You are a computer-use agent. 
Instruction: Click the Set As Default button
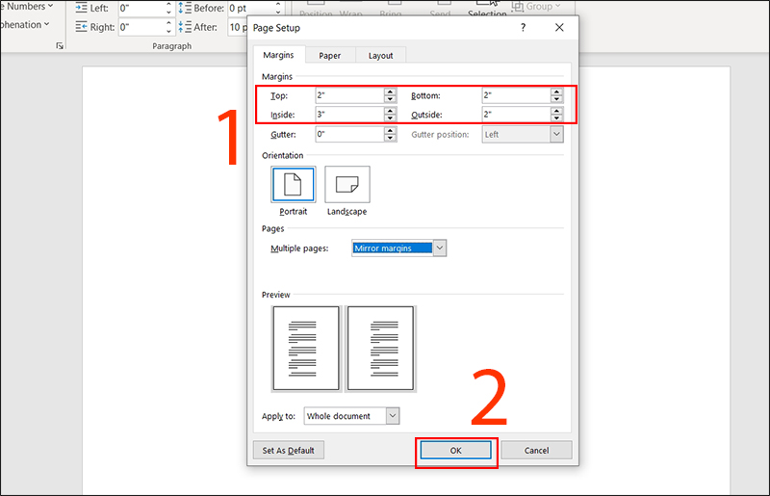coord(289,450)
